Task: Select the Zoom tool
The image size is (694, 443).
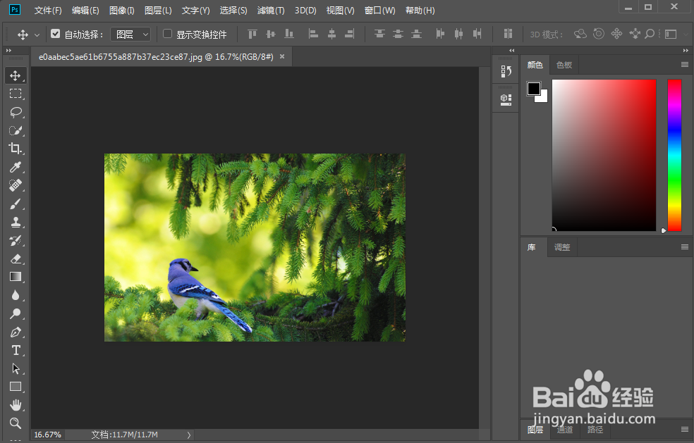Action: (x=16, y=423)
